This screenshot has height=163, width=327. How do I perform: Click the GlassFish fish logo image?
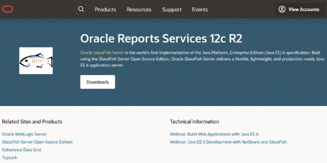coord(36,61)
